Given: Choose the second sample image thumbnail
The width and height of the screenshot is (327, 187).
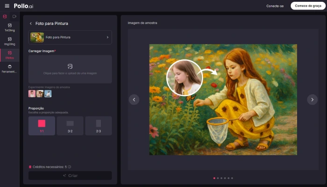Looking at the screenshot, I should click(40, 93).
